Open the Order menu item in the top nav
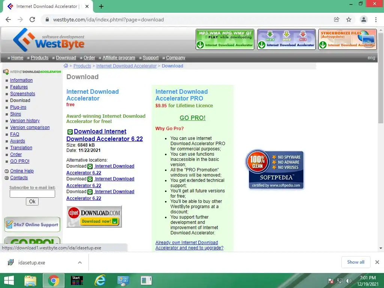Viewport: 384px width, 288px height. 89,58
